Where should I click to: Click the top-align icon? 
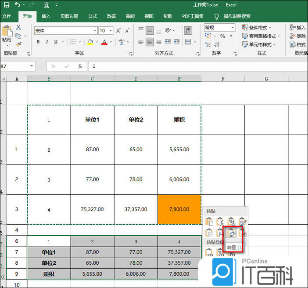click(141, 29)
